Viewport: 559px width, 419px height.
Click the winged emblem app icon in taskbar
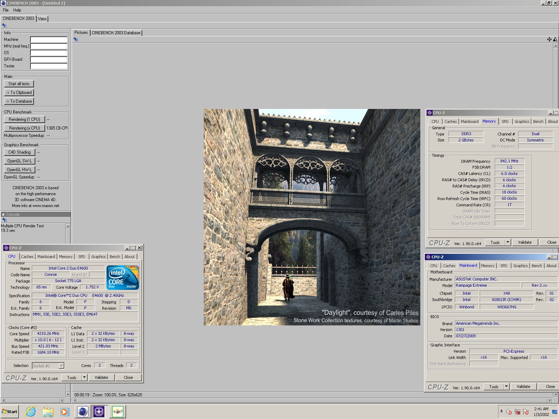point(118,412)
